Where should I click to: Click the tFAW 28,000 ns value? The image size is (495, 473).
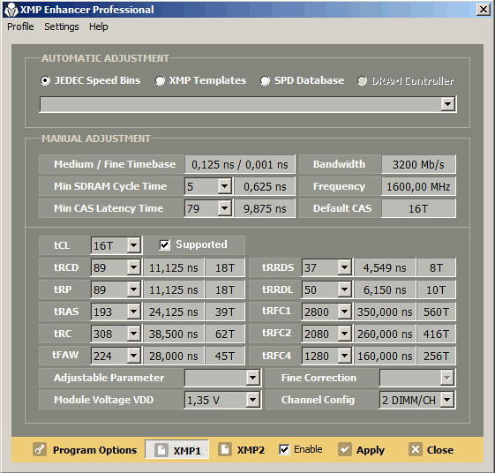tap(174, 357)
